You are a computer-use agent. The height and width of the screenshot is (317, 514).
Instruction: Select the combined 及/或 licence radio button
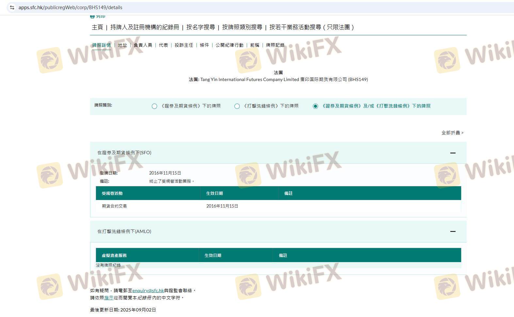point(315,106)
